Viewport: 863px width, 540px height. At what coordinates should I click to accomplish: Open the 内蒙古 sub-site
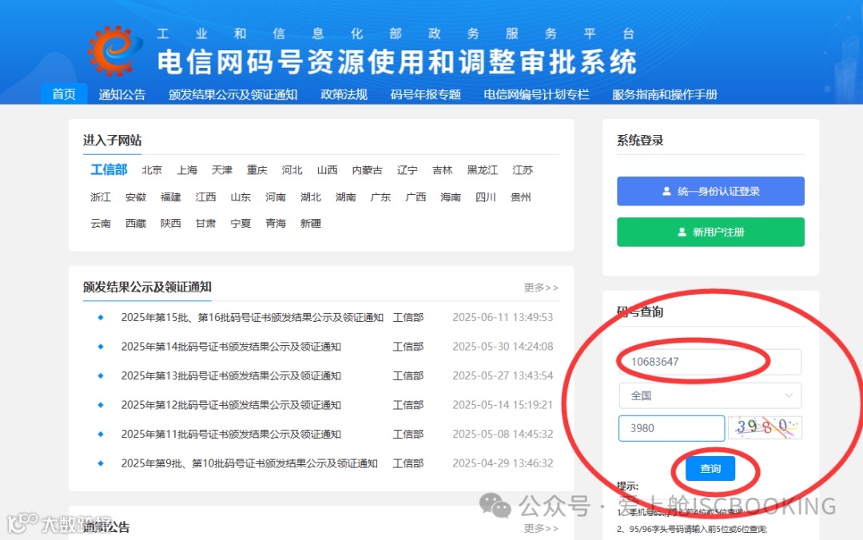[x=367, y=170]
